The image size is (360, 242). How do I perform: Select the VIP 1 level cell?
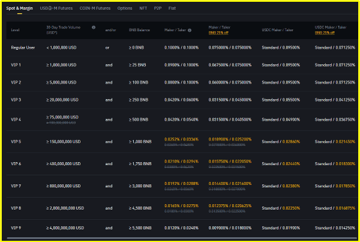(16, 65)
